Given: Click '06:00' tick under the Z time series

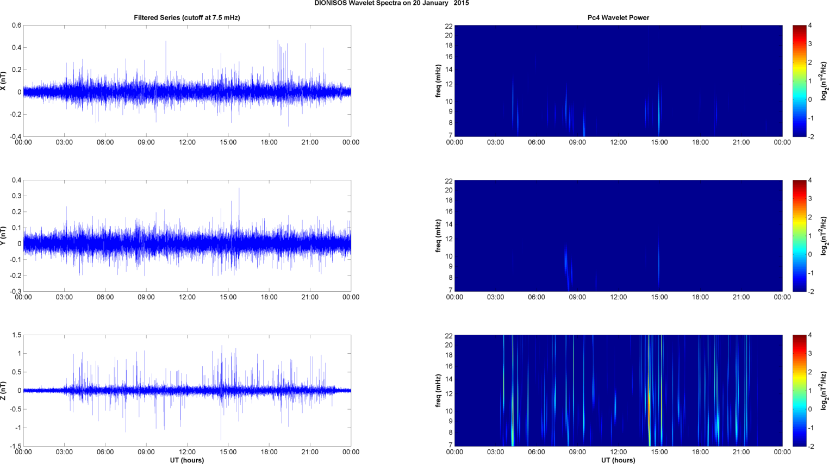Looking at the screenshot, I should [x=105, y=452].
